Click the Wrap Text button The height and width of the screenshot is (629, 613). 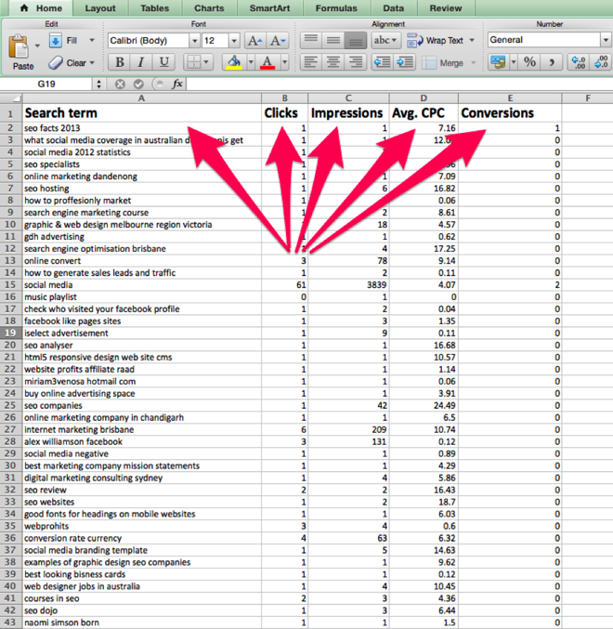click(436, 41)
